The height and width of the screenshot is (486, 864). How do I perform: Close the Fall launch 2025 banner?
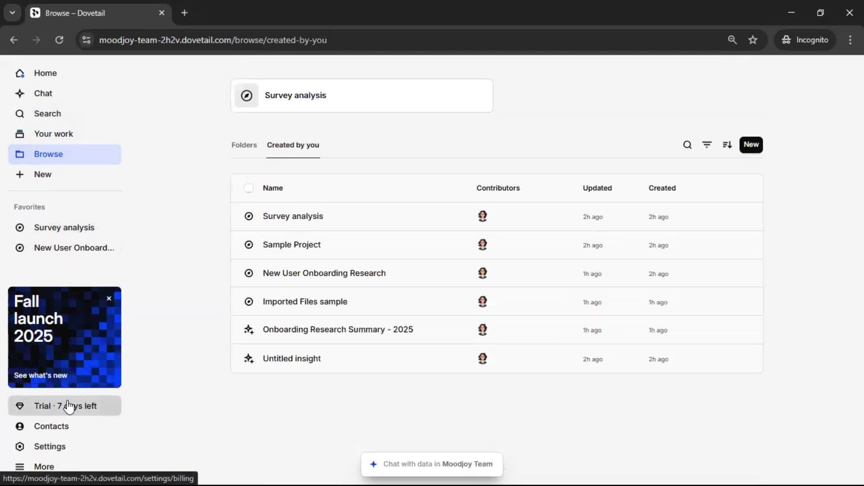pos(109,298)
